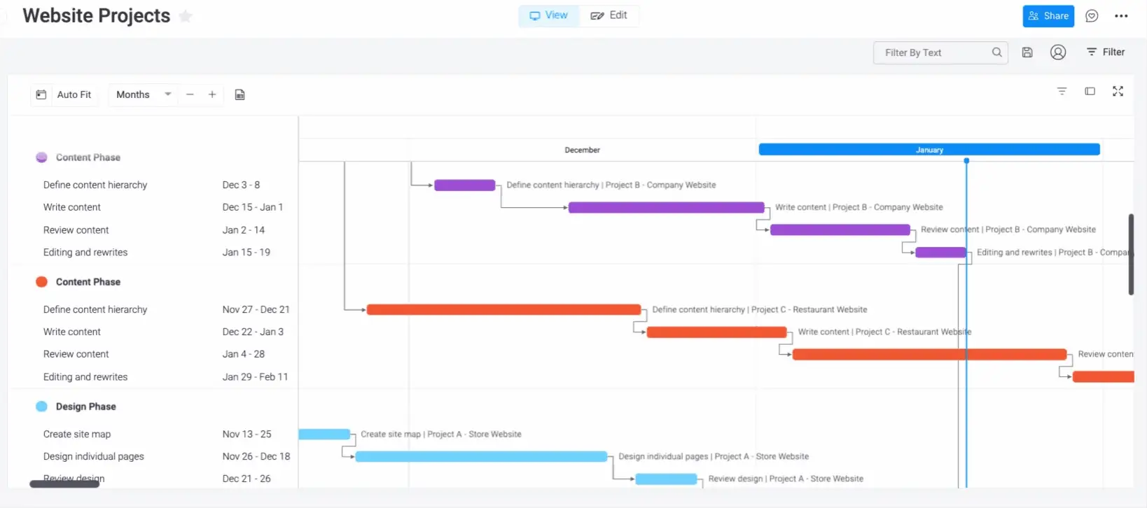
Task: Select Review content Jan 4 - 28 row
Action: [153, 354]
